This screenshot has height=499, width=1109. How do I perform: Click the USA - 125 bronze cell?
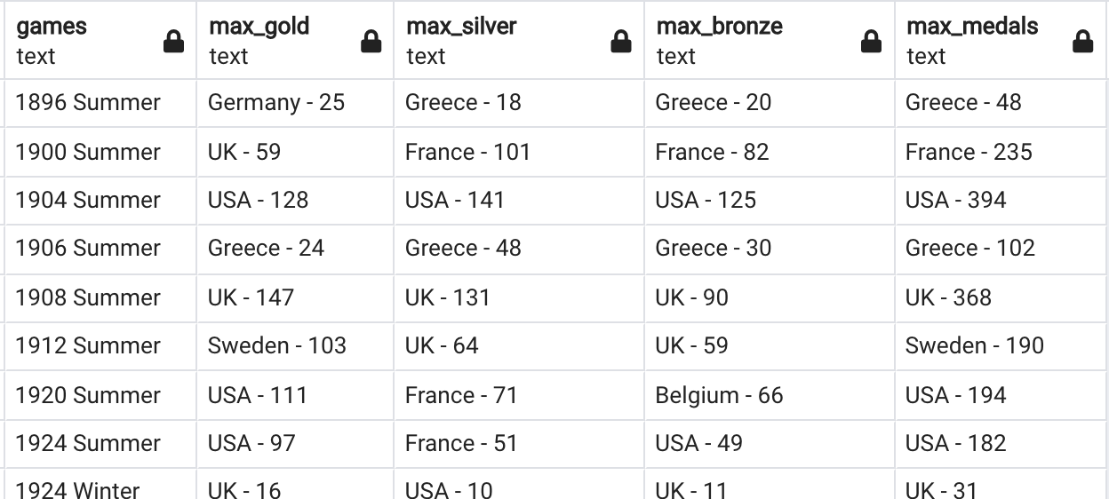770,200
